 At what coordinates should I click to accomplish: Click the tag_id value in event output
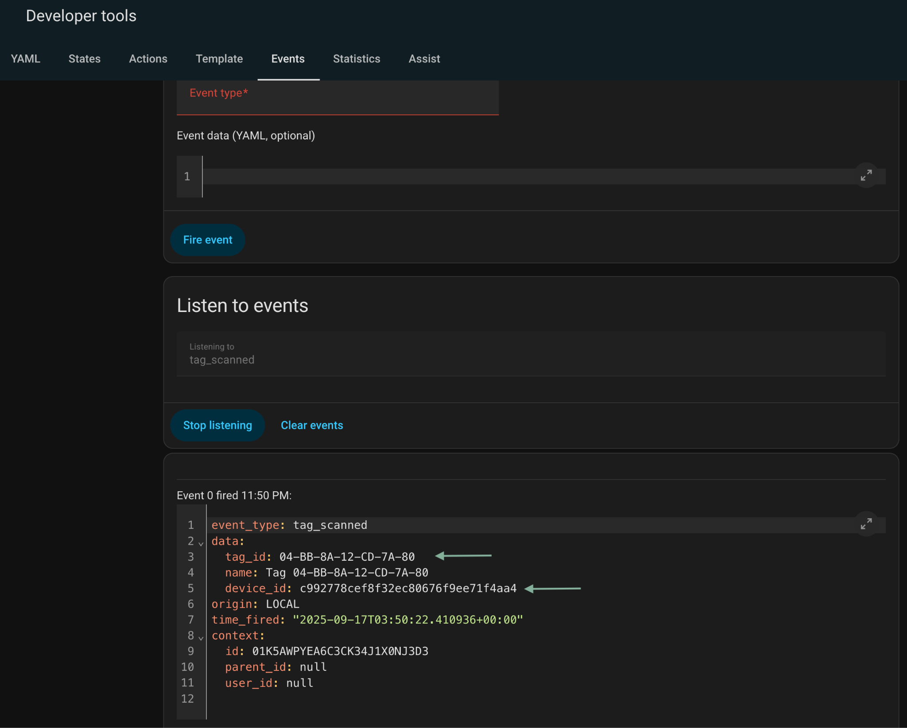tap(347, 557)
